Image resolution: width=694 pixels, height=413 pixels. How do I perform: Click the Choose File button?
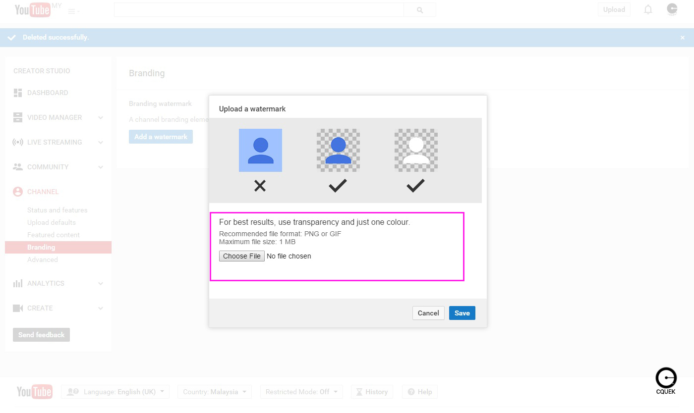click(x=242, y=256)
